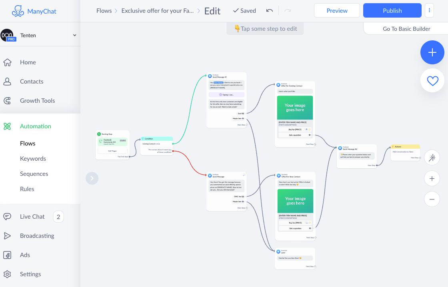Click the Broadcasting paper plane icon

point(7,235)
